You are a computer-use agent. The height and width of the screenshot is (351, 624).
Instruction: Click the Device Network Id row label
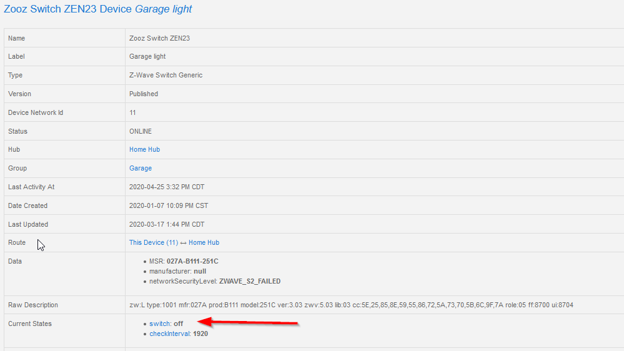point(36,112)
